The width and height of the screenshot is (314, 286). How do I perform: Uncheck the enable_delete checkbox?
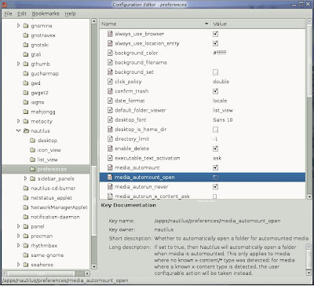pyautogui.click(x=215, y=148)
